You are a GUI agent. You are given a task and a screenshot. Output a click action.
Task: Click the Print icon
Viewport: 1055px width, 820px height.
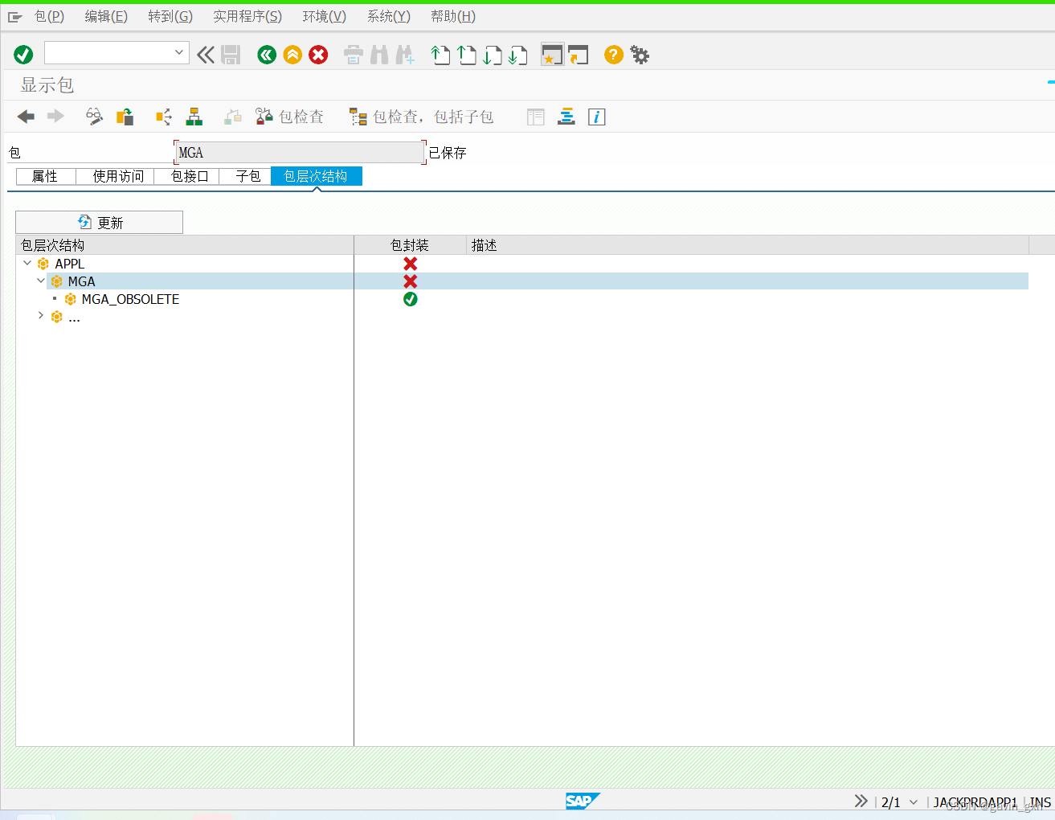[354, 55]
